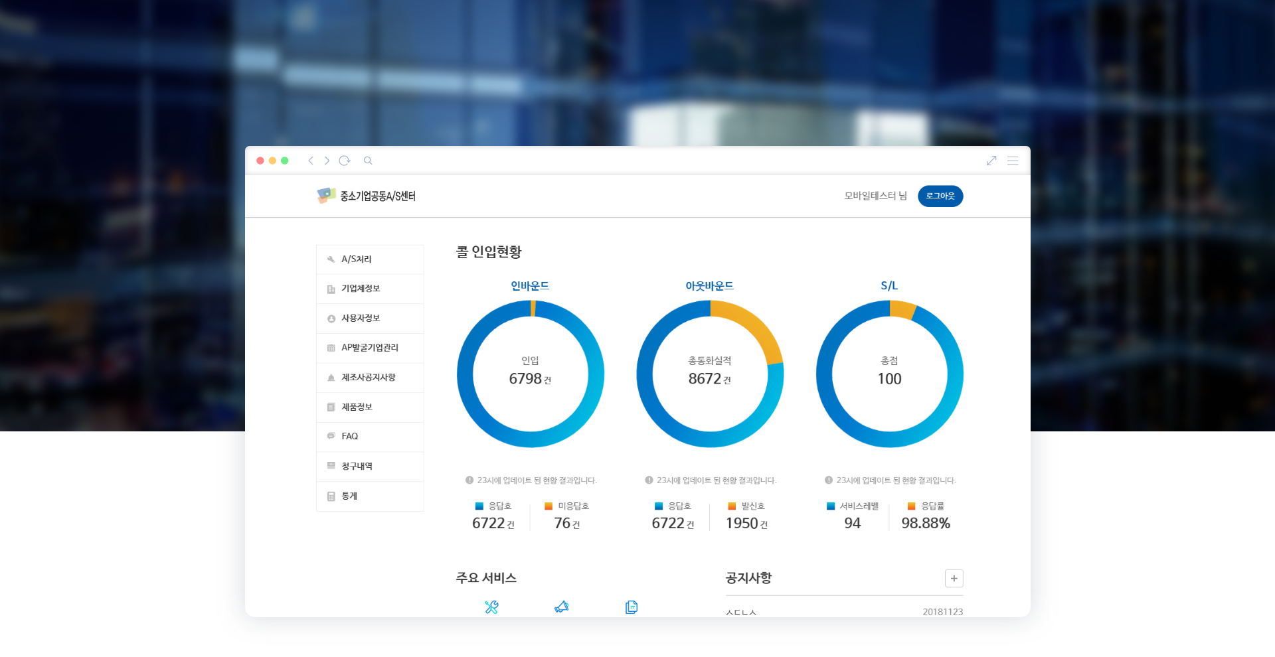Expand window with the fullscreen arrow icon
This screenshot has height=657, width=1275.
click(991, 161)
